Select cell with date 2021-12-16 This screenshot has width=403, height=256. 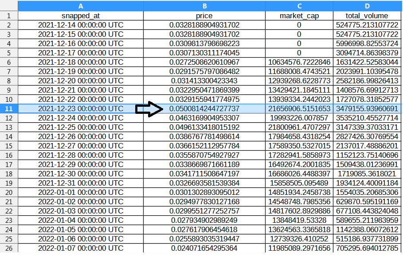(x=81, y=43)
